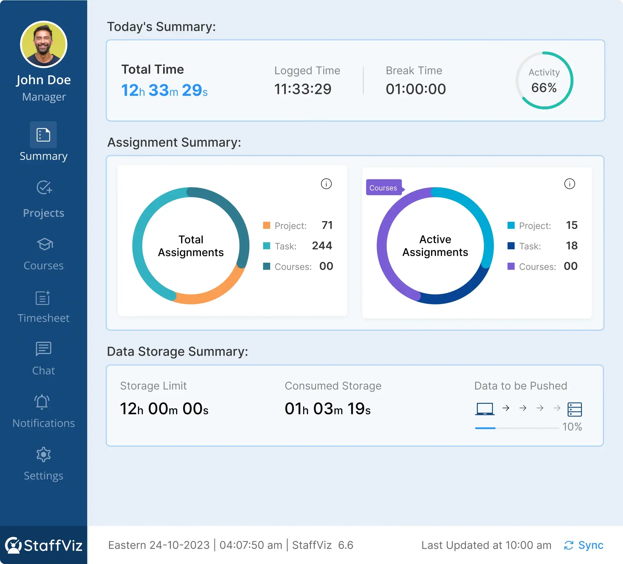This screenshot has height=564, width=623.
Task: Open the Courses graduation cap icon
Action: 44,244
